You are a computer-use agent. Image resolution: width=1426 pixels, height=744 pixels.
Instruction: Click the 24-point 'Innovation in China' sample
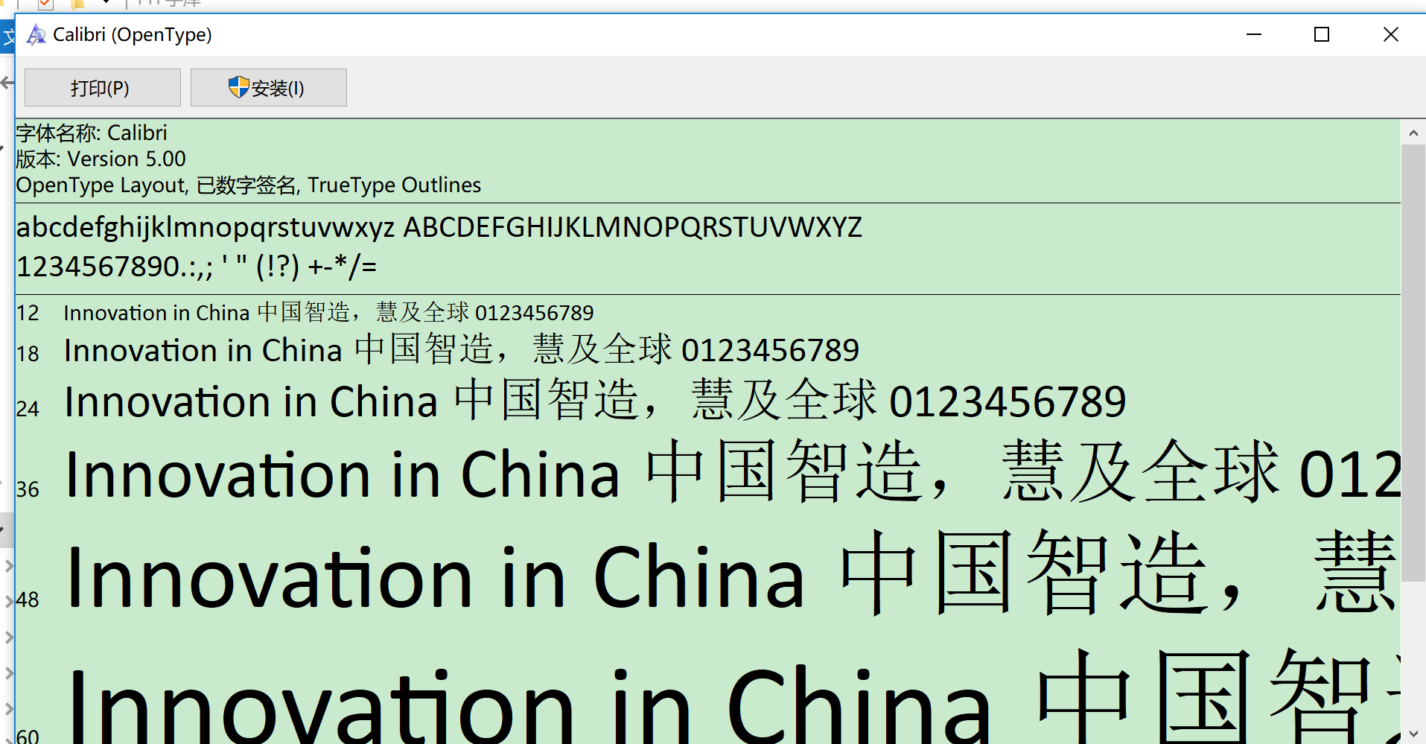coord(594,401)
